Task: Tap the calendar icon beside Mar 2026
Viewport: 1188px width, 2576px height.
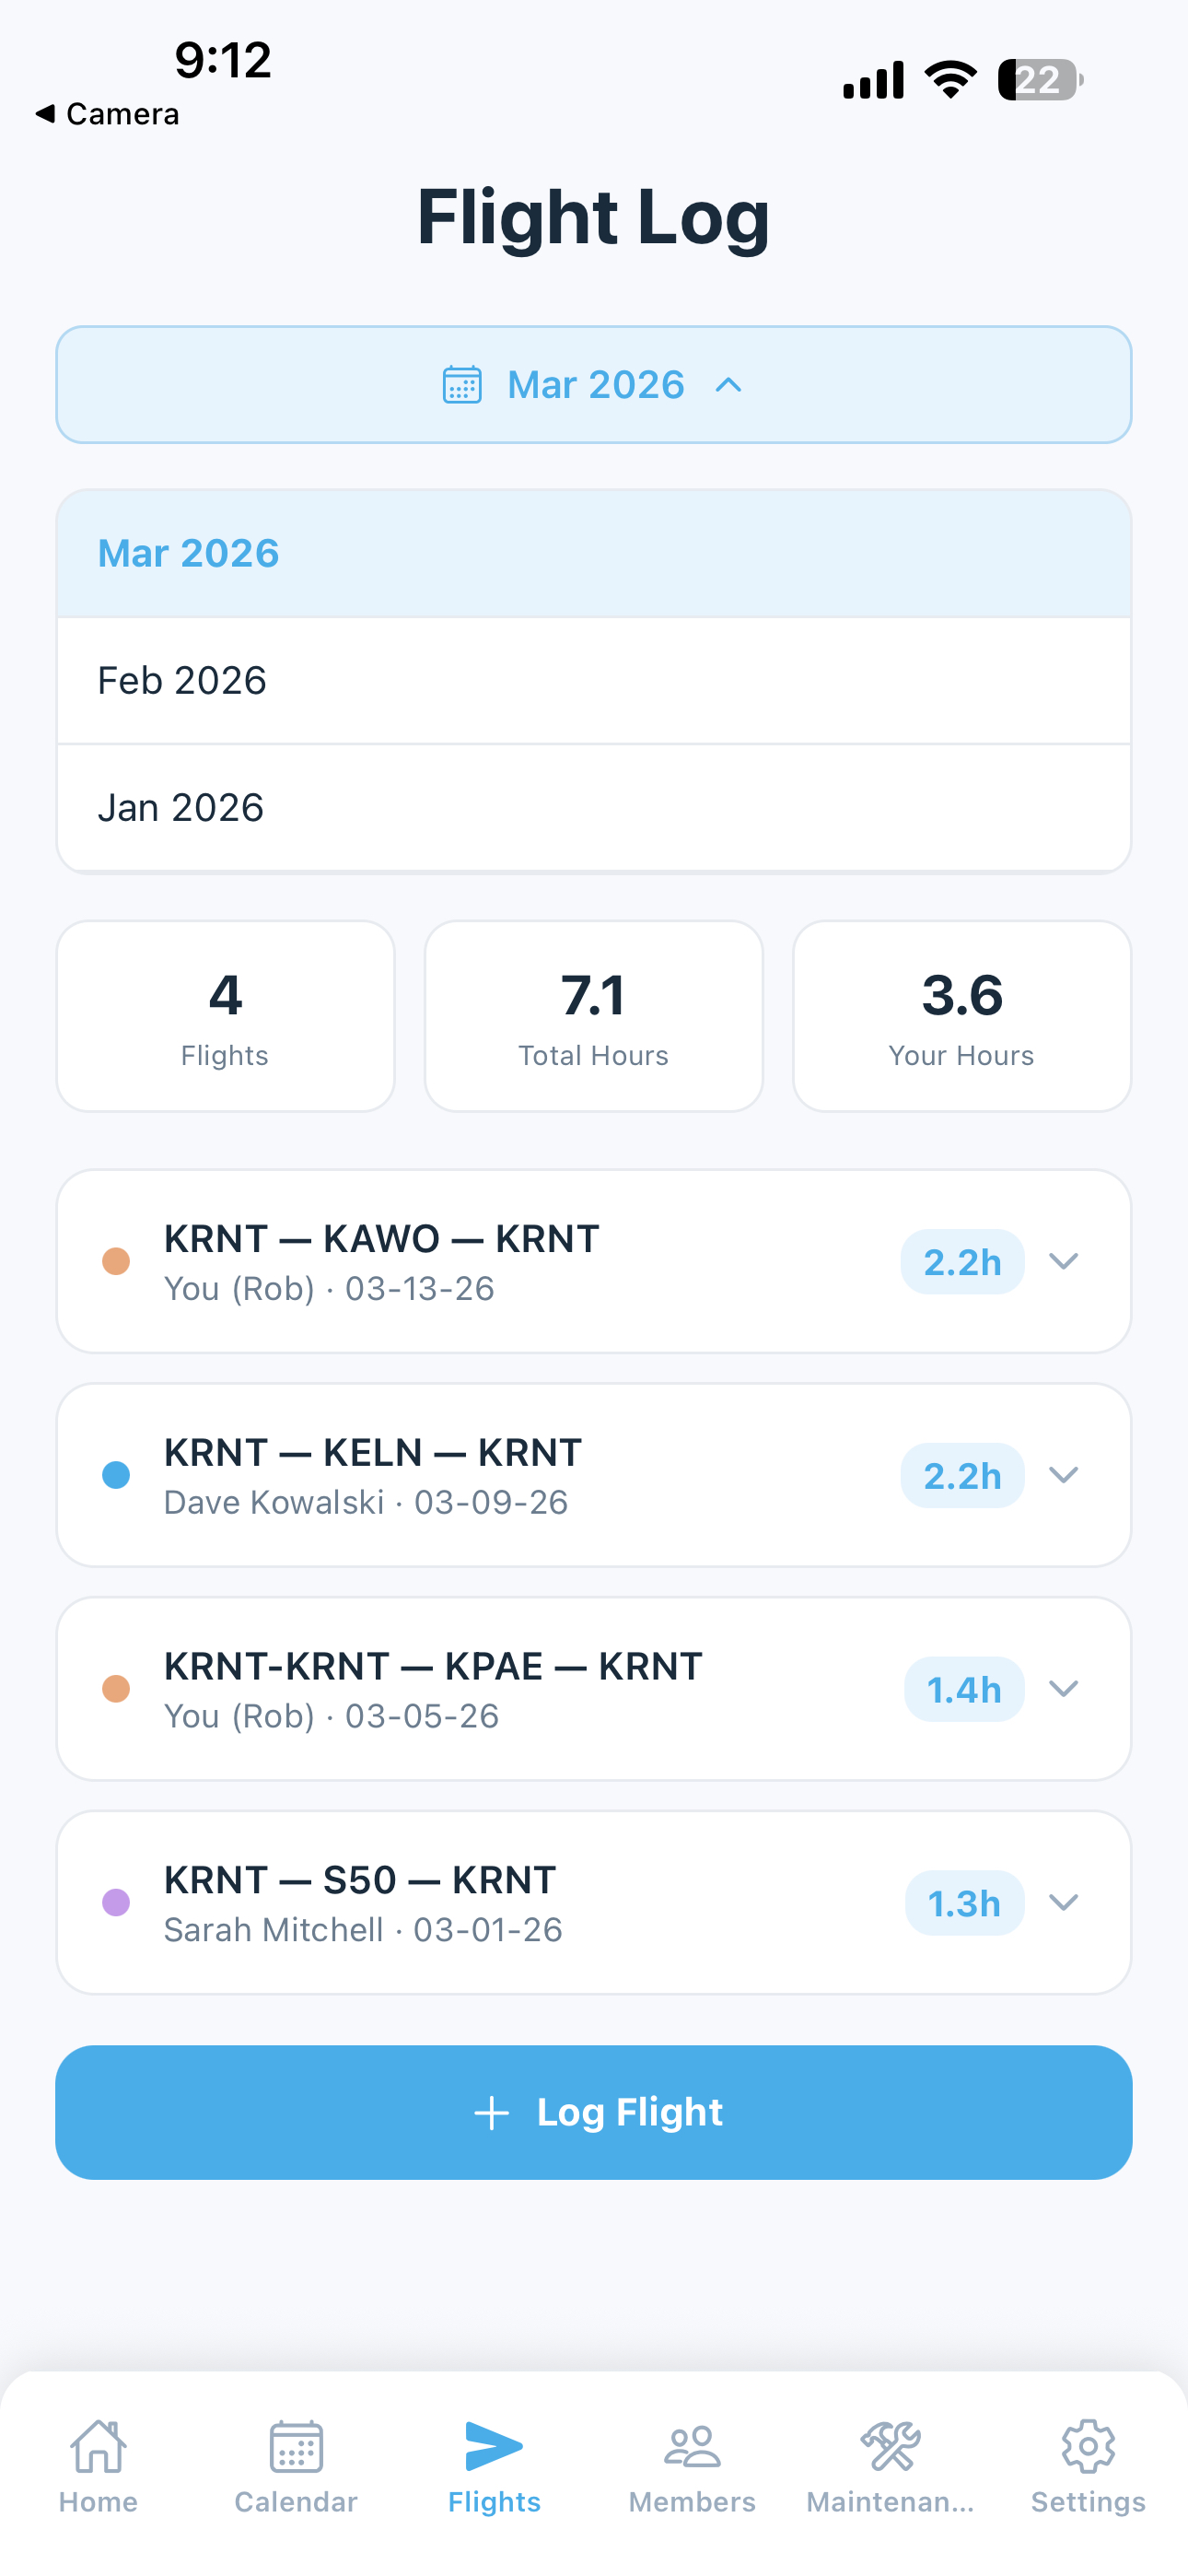Action: pos(462,385)
